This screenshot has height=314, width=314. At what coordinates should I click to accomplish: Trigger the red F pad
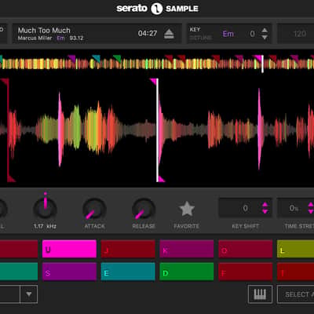coord(246,272)
